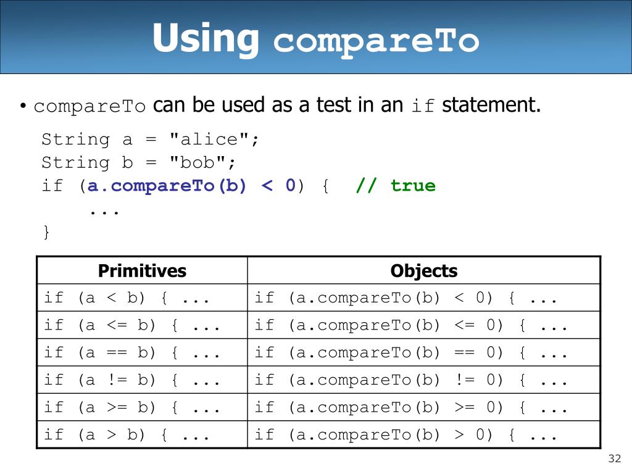Click the cell a.compareTo(b) == 0

click(424, 352)
